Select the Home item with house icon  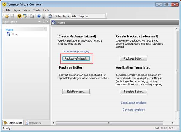[x=13, y=34]
